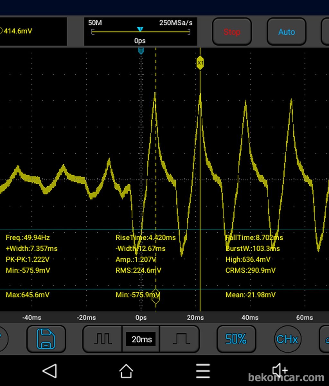Stop the oscilloscope acquisition

point(232,32)
